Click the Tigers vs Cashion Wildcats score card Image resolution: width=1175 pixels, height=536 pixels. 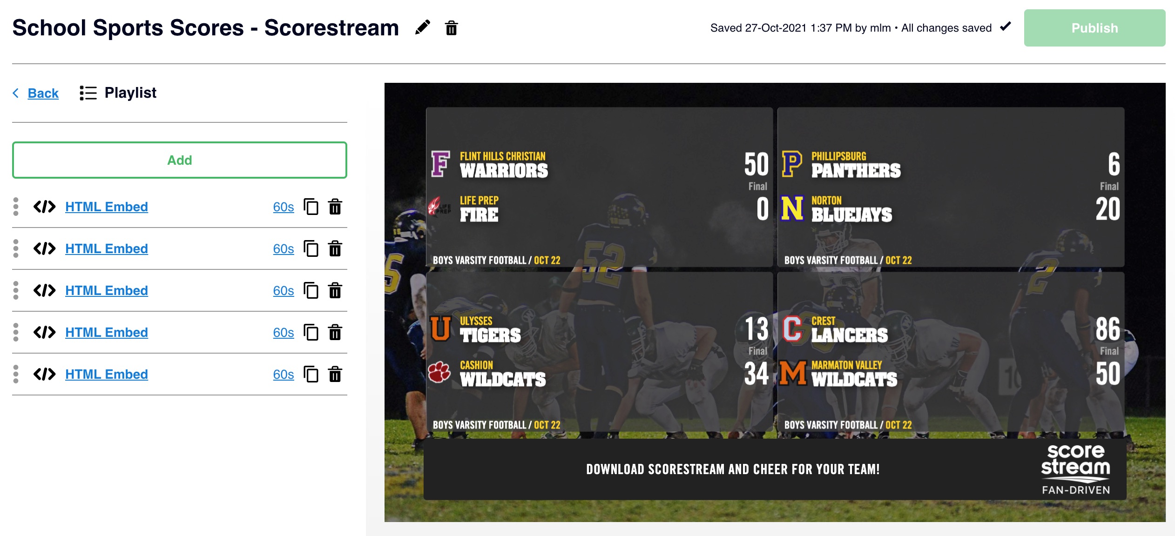tap(600, 352)
